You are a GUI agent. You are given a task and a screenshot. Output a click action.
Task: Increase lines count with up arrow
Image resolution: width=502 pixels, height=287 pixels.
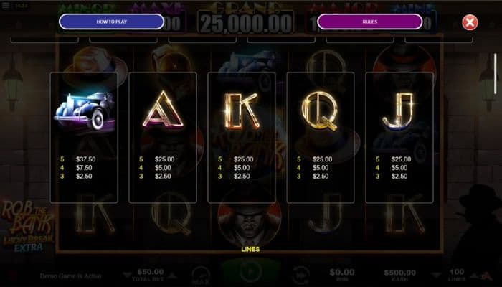(x=473, y=275)
